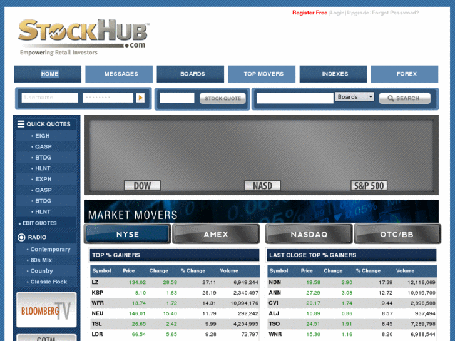The width and height of the screenshot is (455, 341).
Task: Open the Indexes menu
Action: coord(333,74)
